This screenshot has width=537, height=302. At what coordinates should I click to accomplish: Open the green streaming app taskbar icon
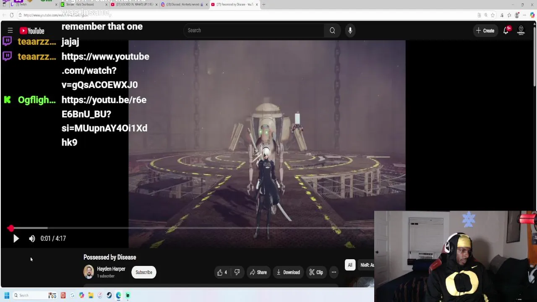128,295
